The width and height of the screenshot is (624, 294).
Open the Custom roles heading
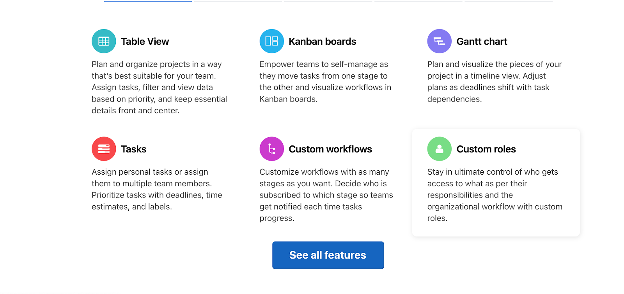(486, 149)
